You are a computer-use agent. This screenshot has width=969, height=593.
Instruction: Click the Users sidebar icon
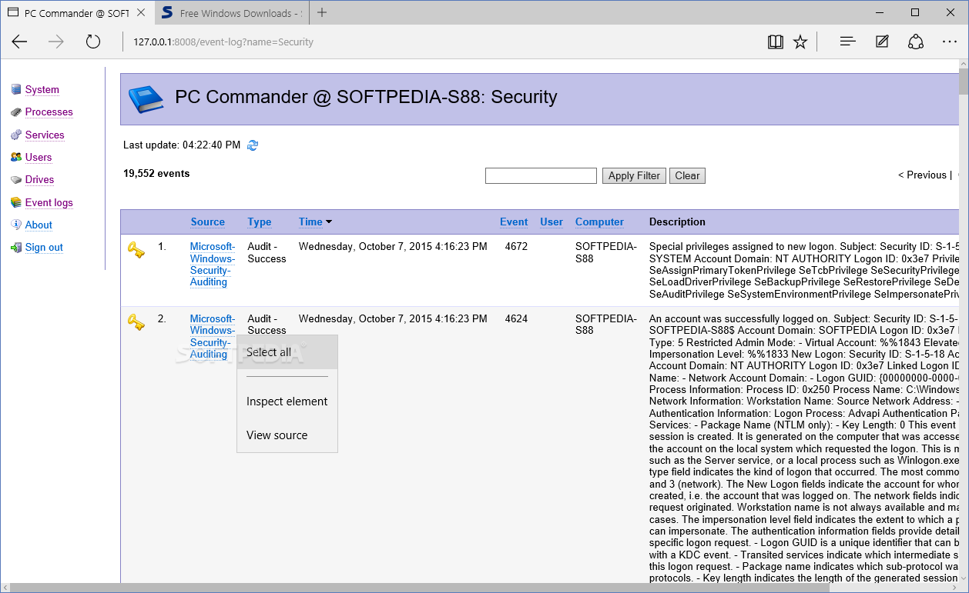pyautogui.click(x=16, y=157)
